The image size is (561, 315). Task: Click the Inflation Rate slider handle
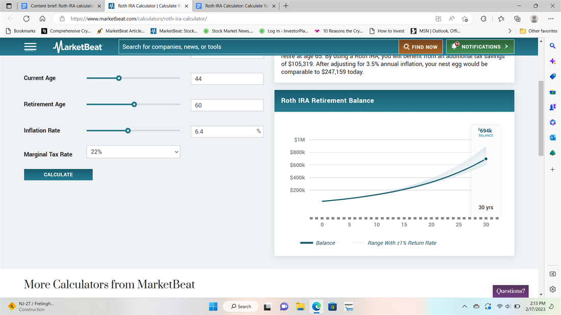(128, 130)
